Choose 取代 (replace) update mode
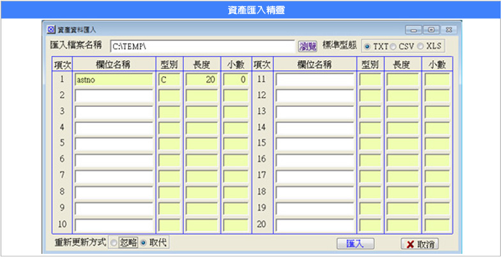The image size is (502, 259). tap(143, 243)
